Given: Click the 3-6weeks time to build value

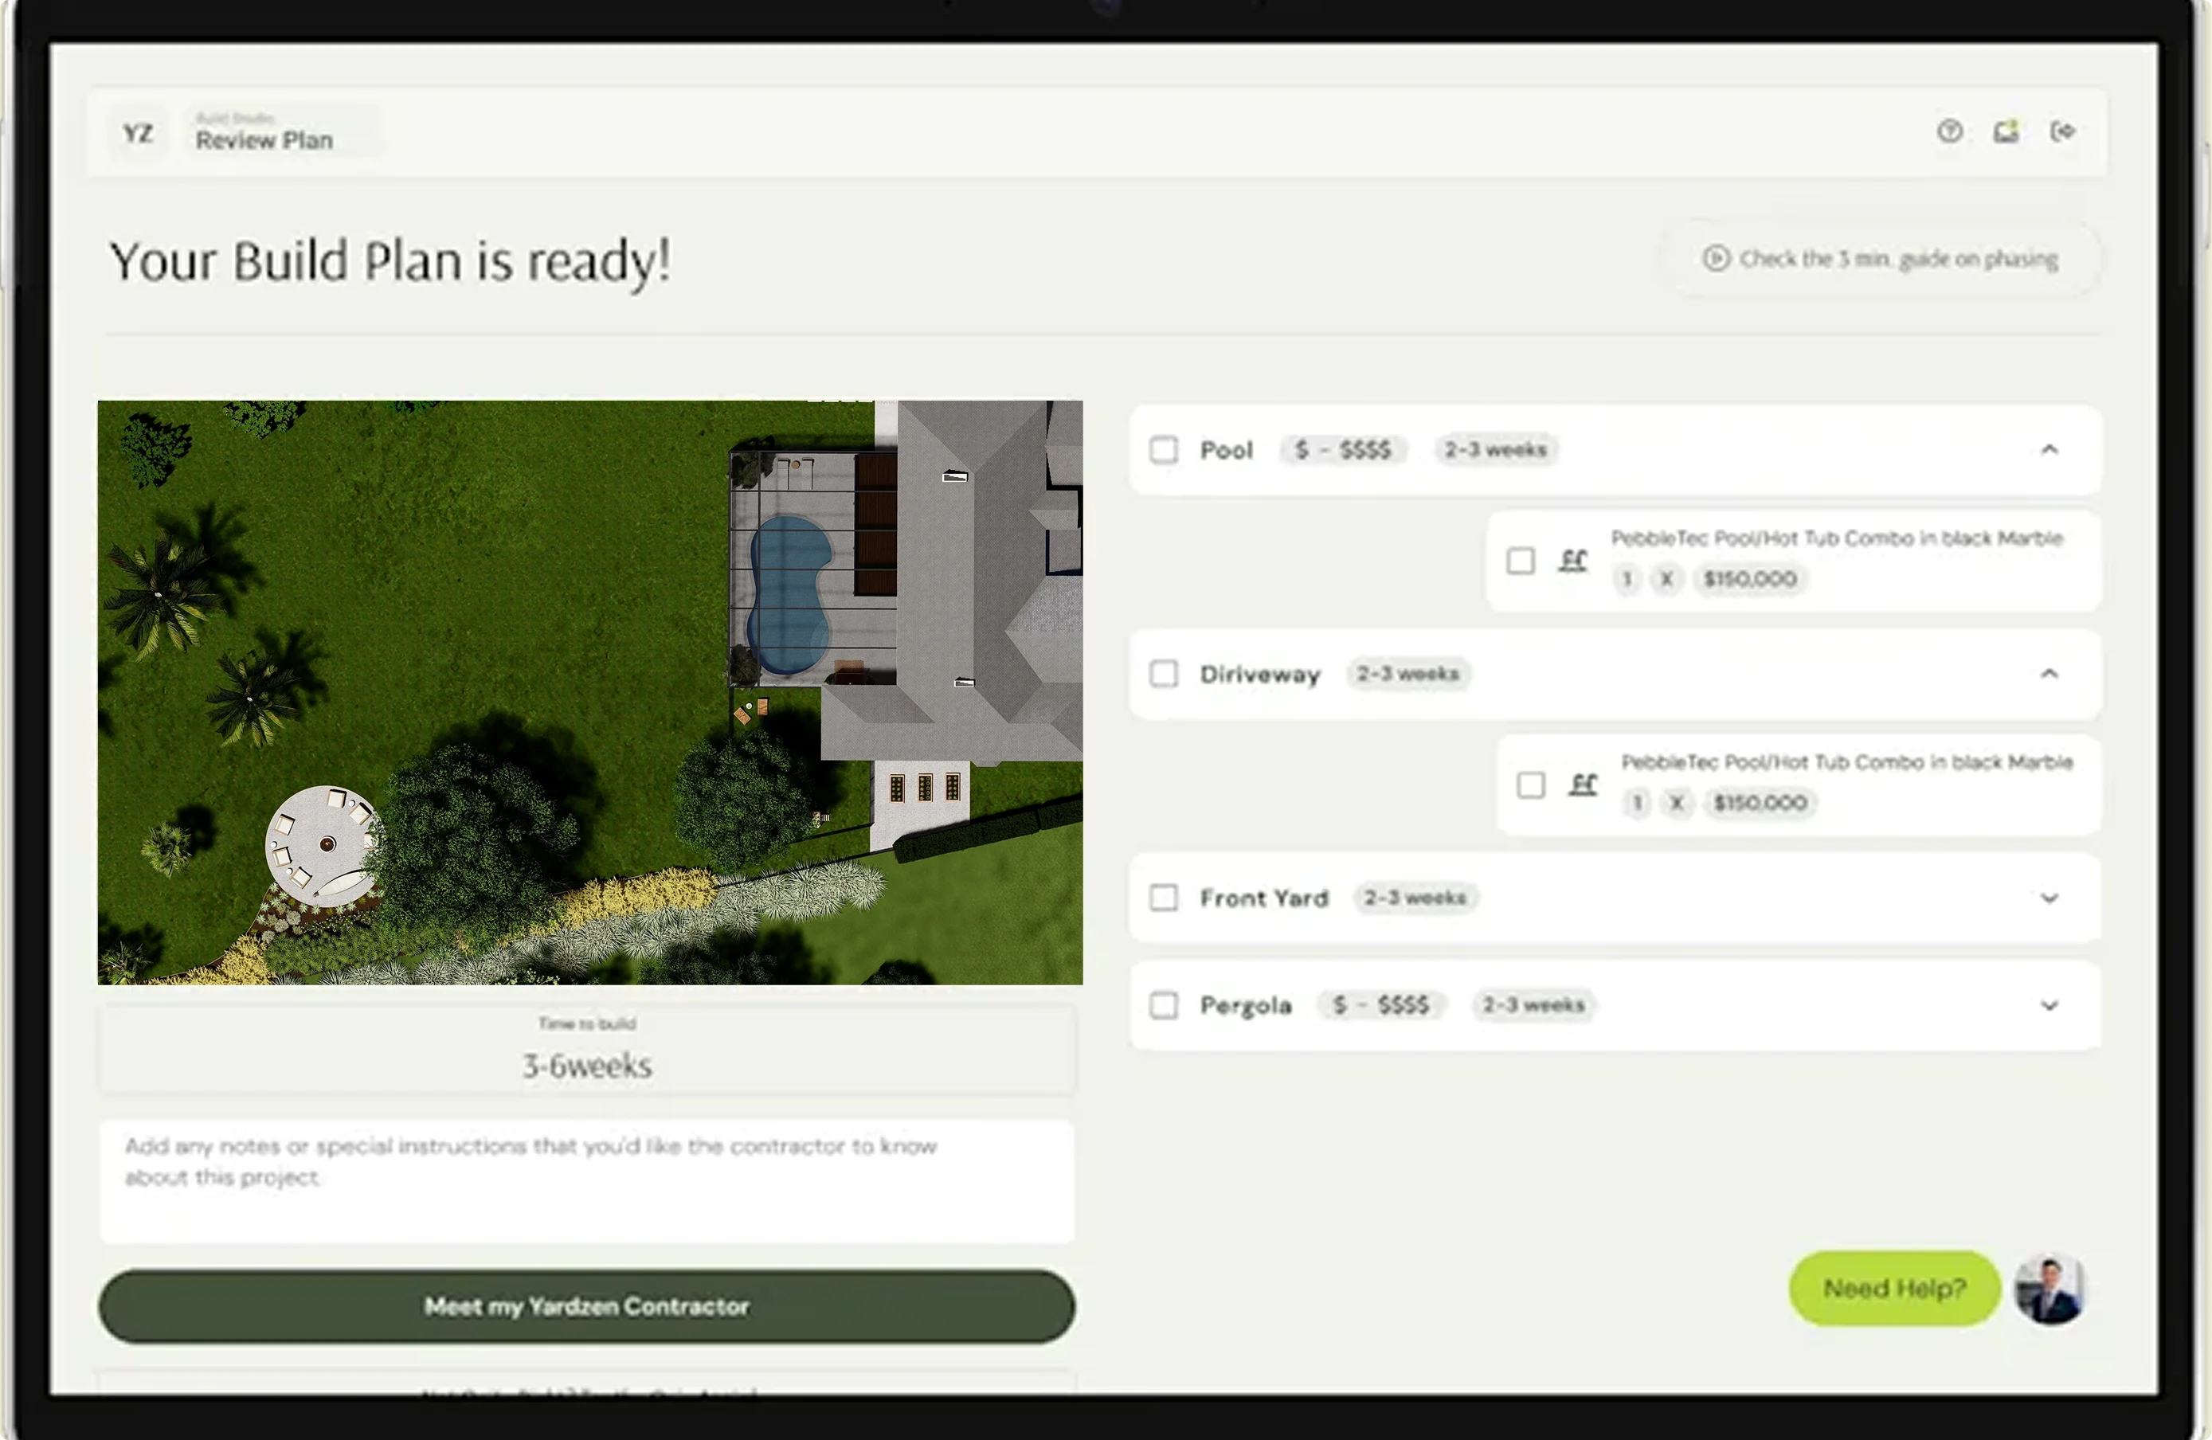Looking at the screenshot, I should pyautogui.click(x=586, y=1066).
